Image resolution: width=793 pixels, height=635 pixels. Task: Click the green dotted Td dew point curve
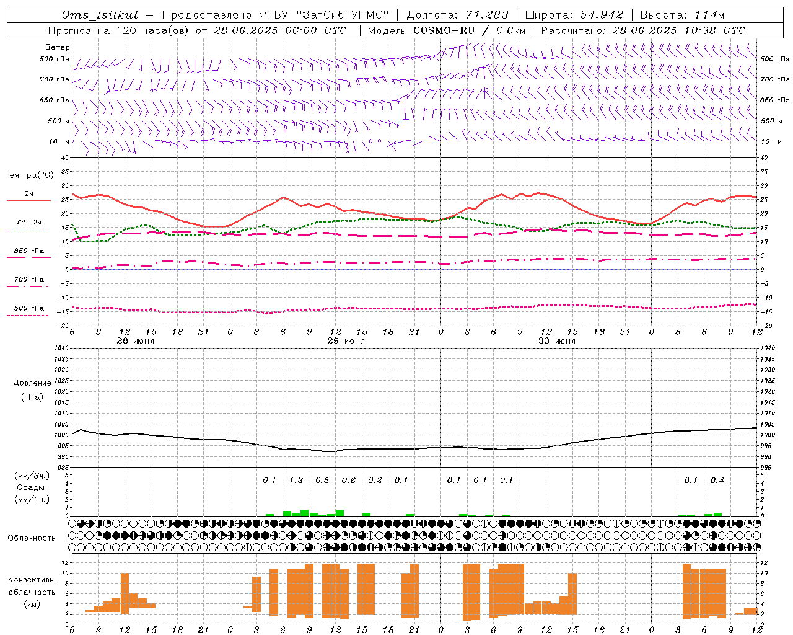pyautogui.click(x=414, y=220)
